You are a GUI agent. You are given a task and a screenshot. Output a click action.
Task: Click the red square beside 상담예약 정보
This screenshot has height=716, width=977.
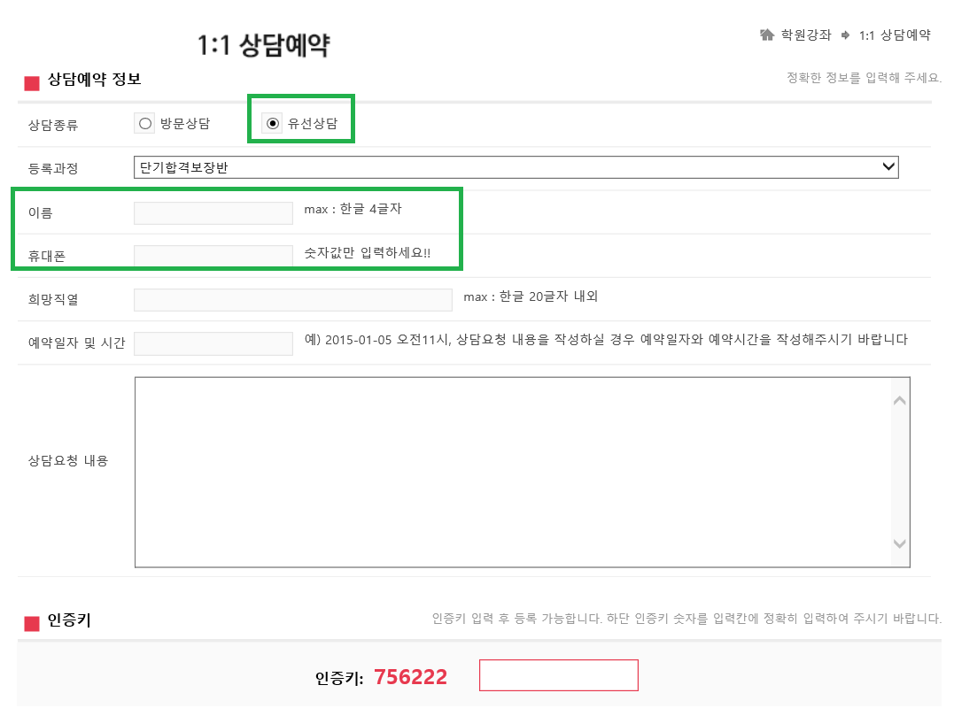32,83
